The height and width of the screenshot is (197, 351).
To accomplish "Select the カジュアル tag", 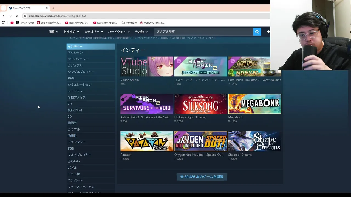I will point(90,65).
